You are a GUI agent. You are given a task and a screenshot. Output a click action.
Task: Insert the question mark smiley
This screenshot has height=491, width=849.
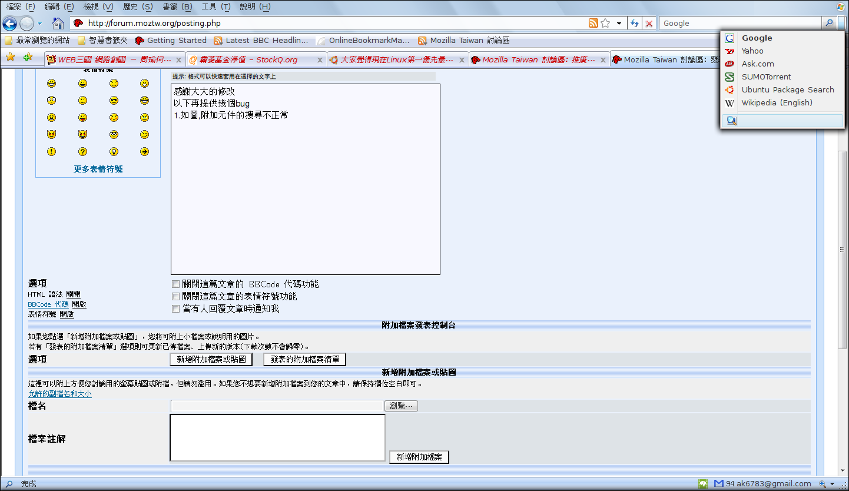pos(83,152)
